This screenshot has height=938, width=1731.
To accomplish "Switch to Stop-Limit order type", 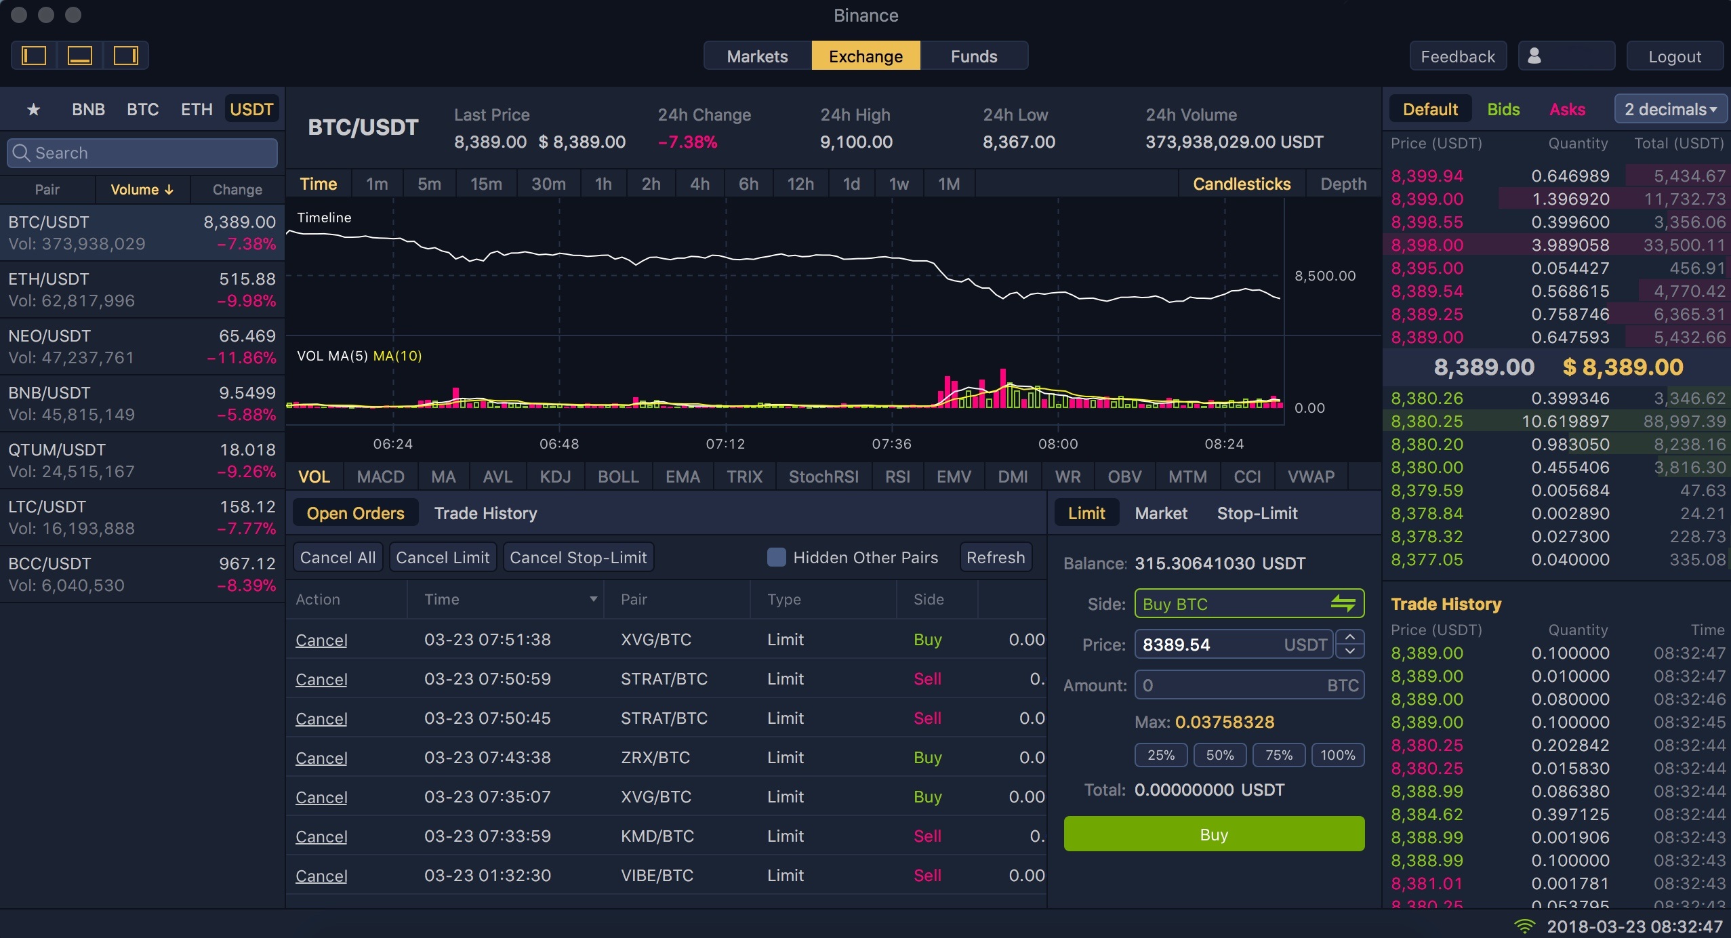I will click(x=1257, y=513).
